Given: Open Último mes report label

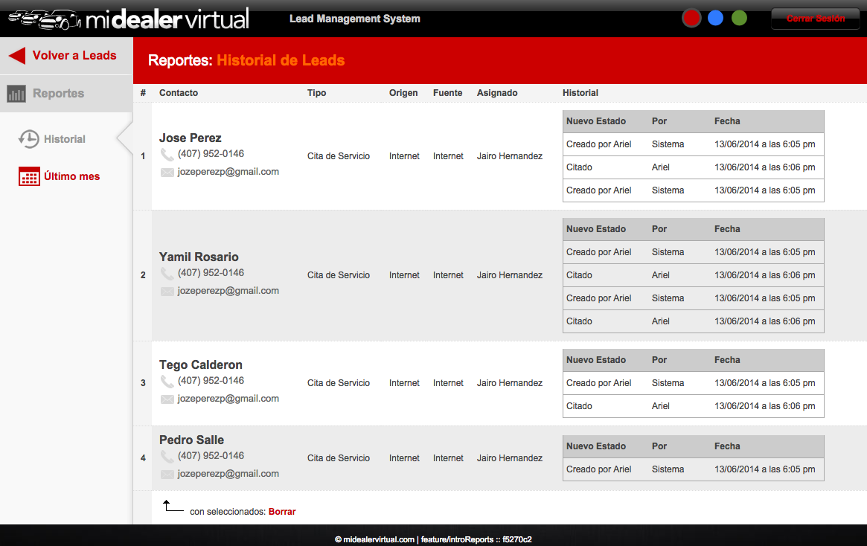Looking at the screenshot, I should click(72, 176).
